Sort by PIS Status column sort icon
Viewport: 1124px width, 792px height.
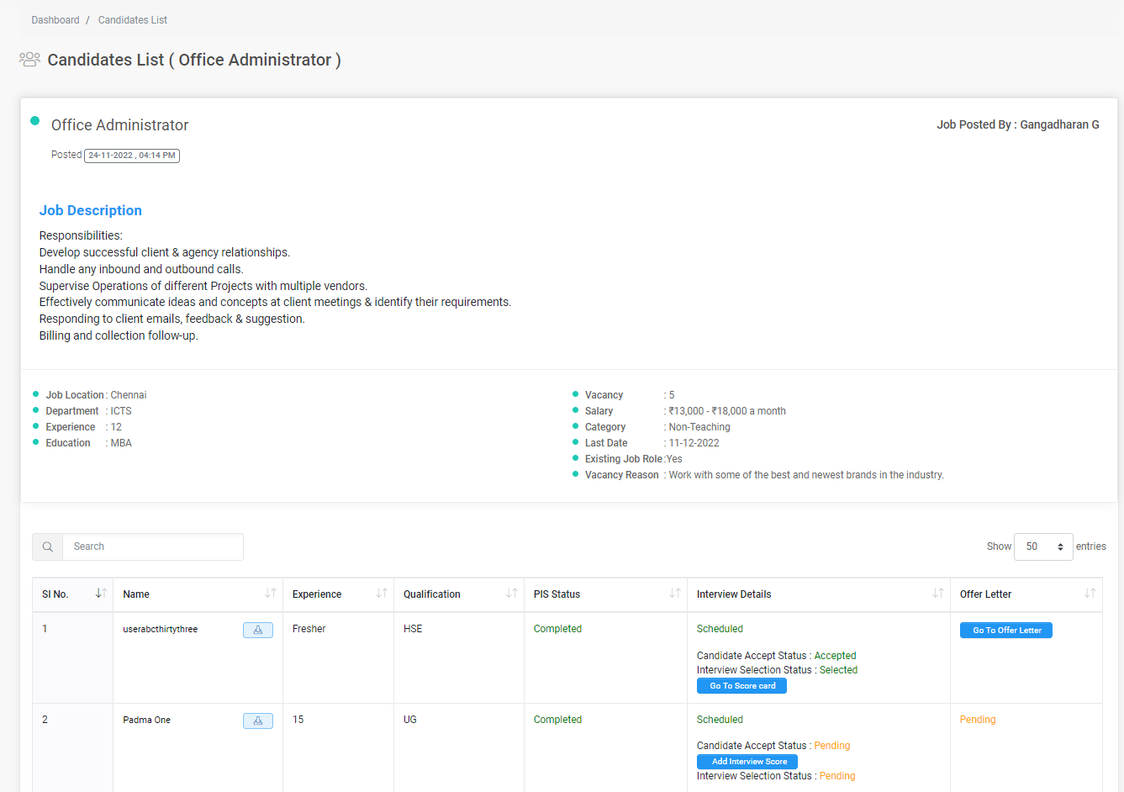click(674, 594)
